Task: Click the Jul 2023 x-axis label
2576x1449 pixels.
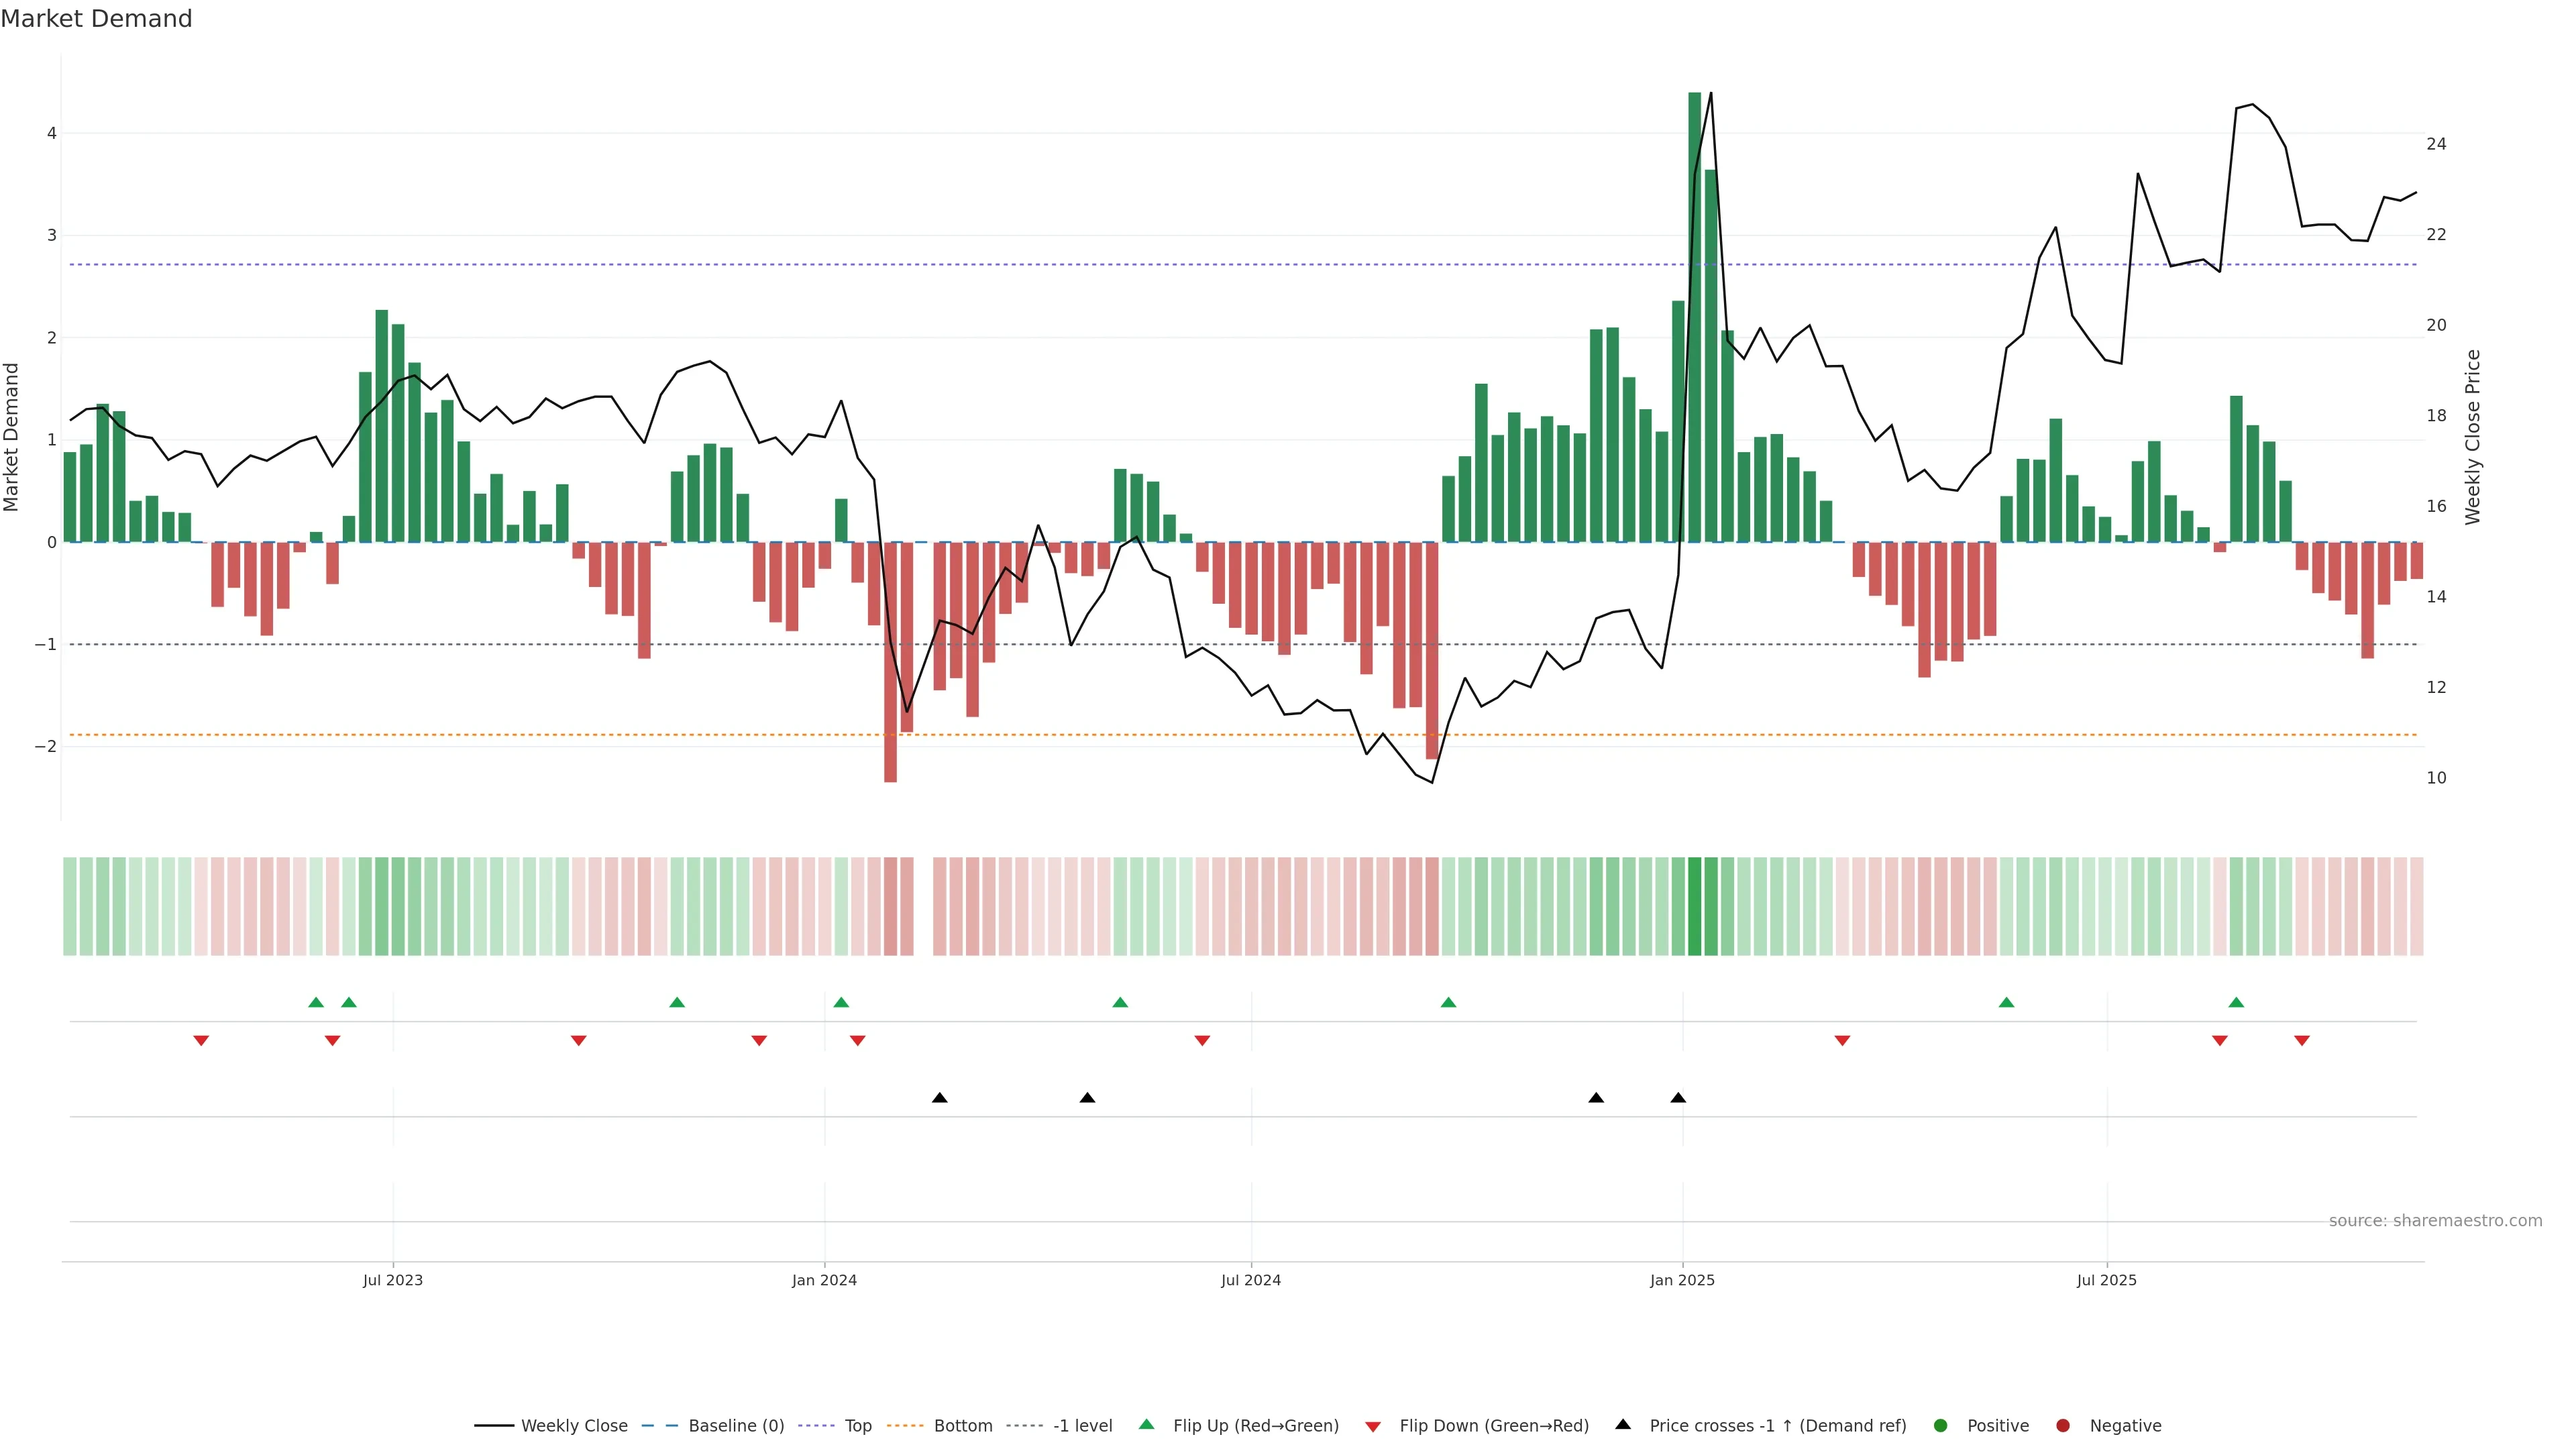Action: (x=392, y=1280)
